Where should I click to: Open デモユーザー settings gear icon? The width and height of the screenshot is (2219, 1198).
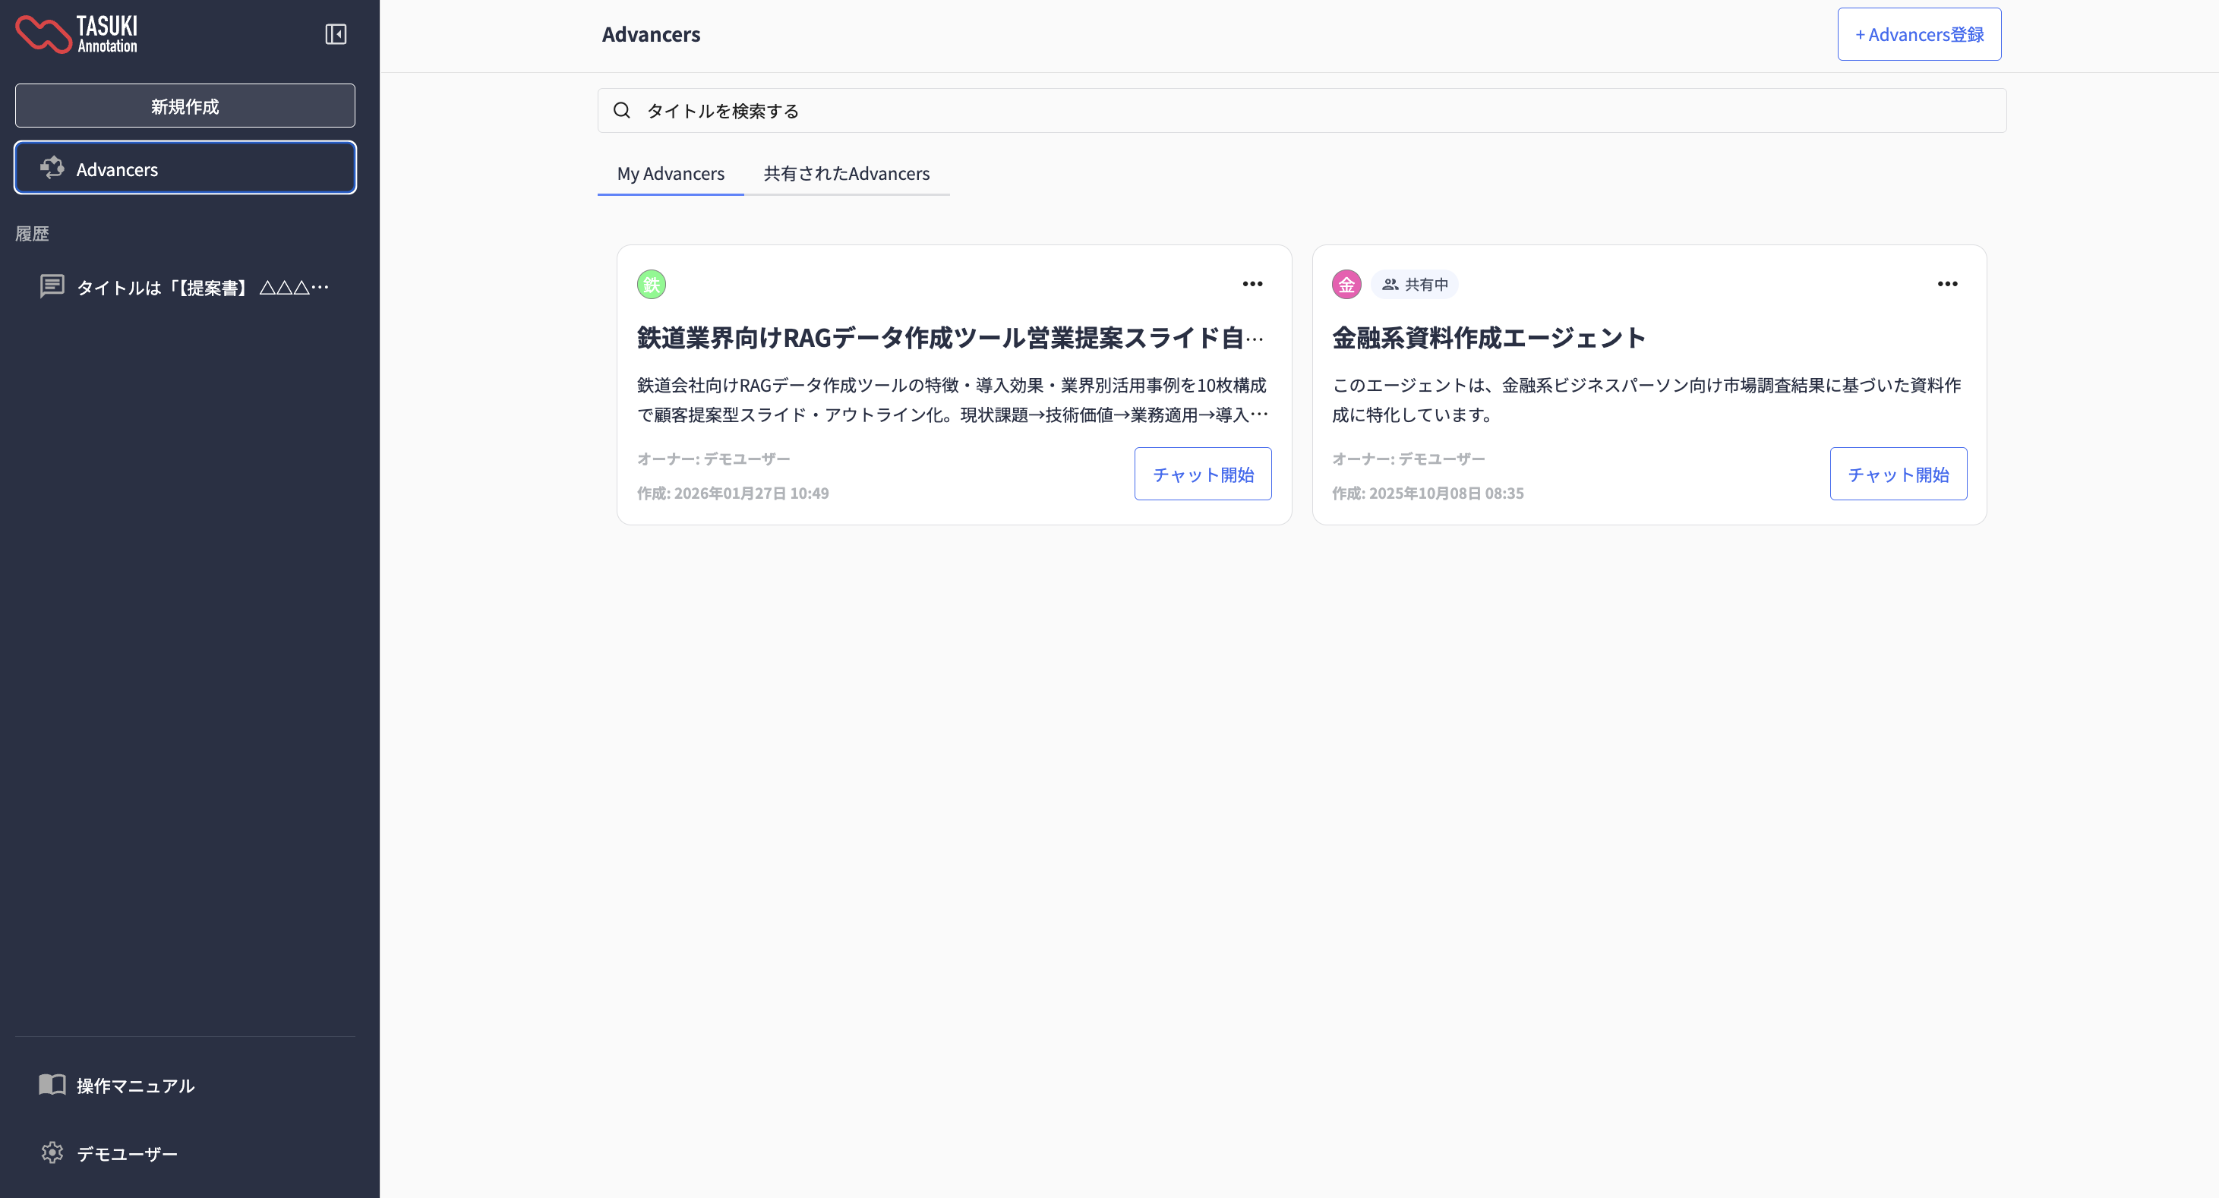(52, 1152)
